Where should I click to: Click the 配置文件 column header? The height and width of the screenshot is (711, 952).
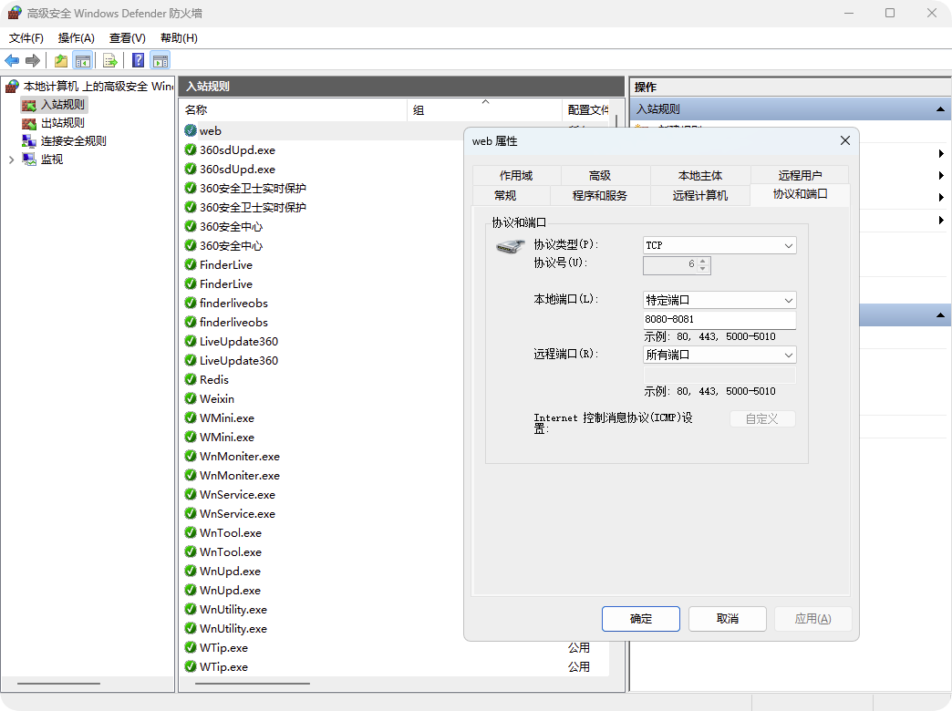(x=588, y=110)
